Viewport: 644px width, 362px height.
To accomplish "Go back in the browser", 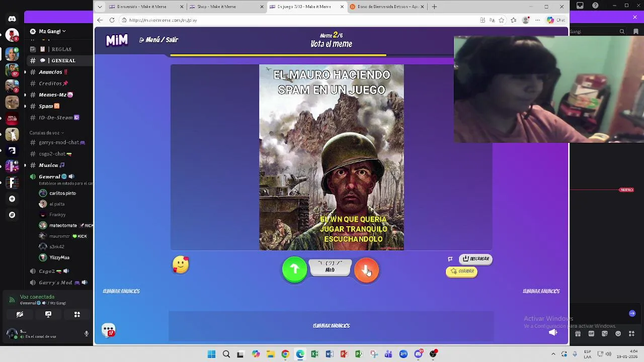I will [100, 20].
